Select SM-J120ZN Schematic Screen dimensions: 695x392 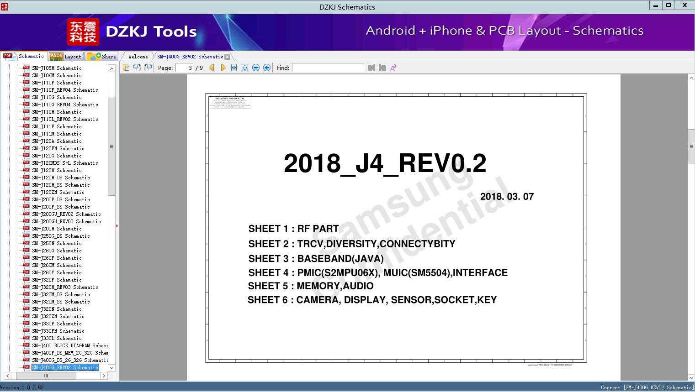[58, 192]
